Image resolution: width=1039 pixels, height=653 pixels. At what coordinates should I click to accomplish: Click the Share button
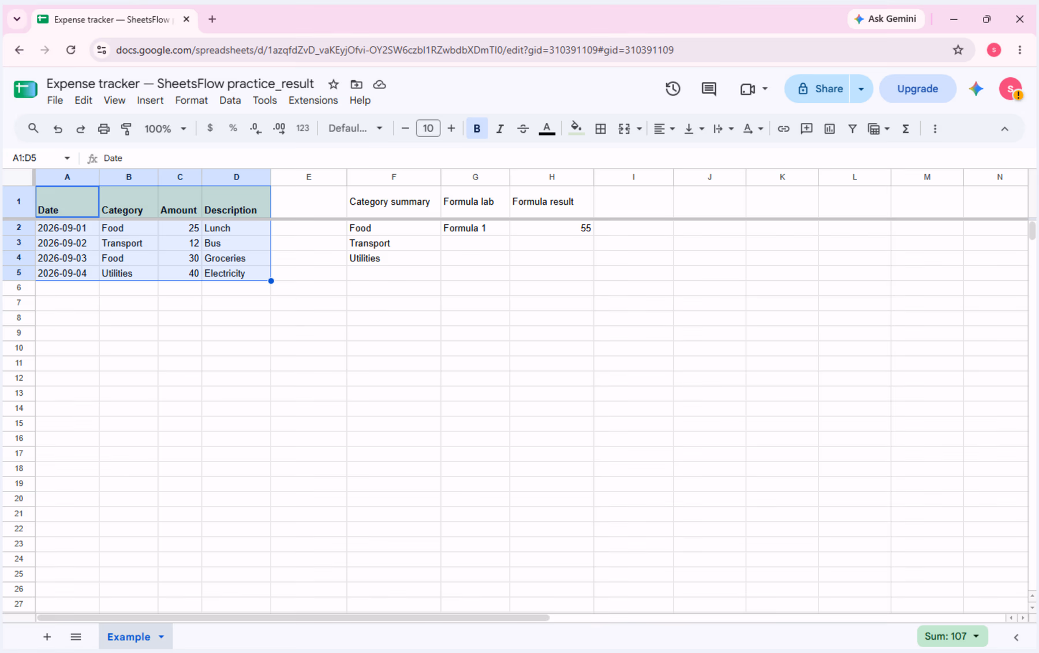[x=817, y=89]
